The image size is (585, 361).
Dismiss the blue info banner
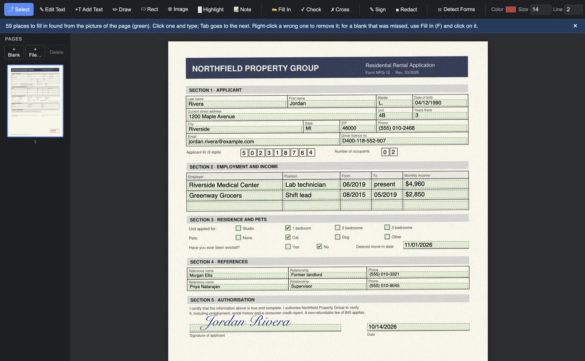pyautogui.click(x=575, y=26)
